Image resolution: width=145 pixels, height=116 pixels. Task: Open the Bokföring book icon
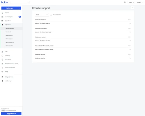click(2, 56)
